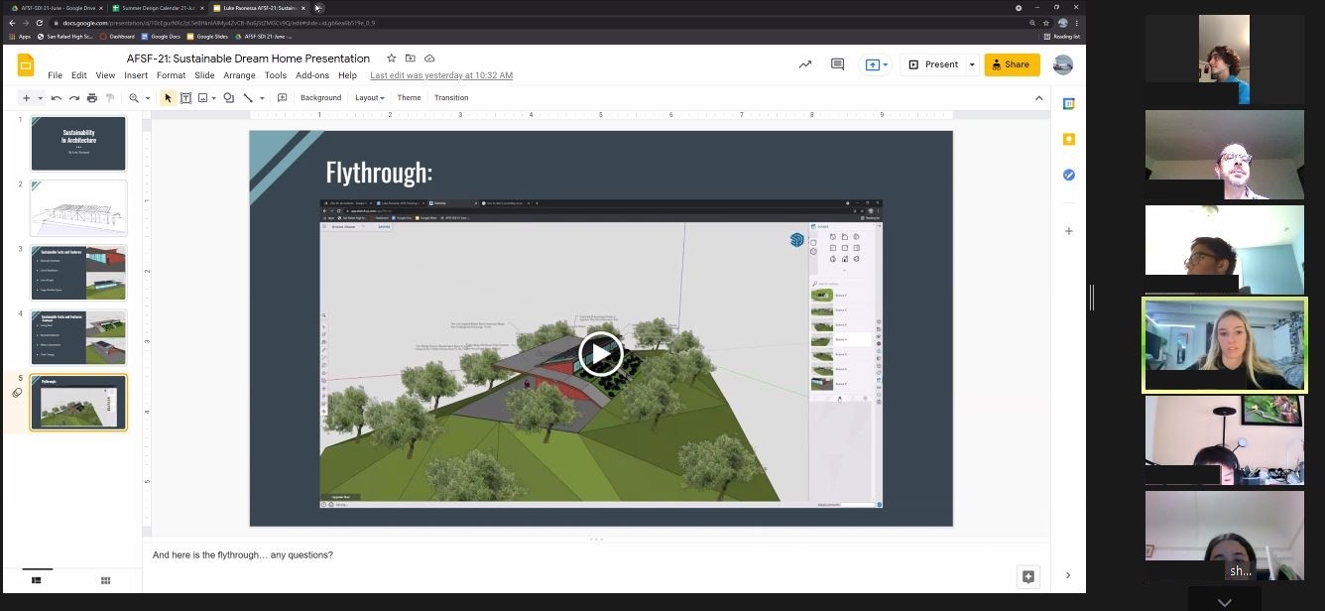Click the Print icon in the toolbar
The image size is (1325, 611).
pos(92,98)
